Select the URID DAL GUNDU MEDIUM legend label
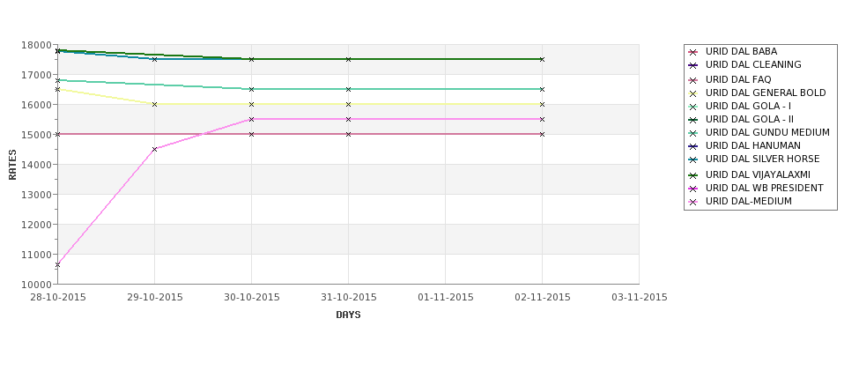This screenshot has height=378, width=859. coord(767,132)
